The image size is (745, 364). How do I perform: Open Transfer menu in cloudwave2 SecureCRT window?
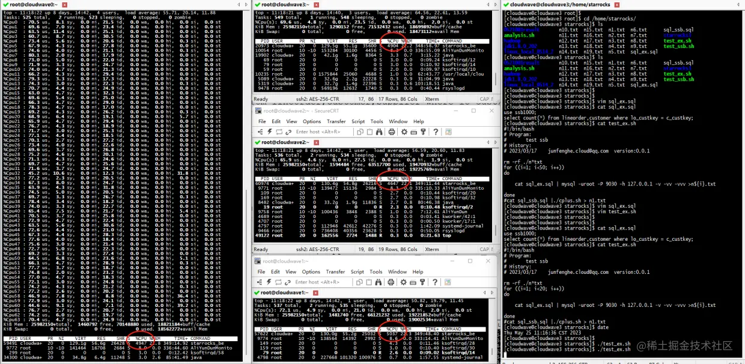coord(336,121)
